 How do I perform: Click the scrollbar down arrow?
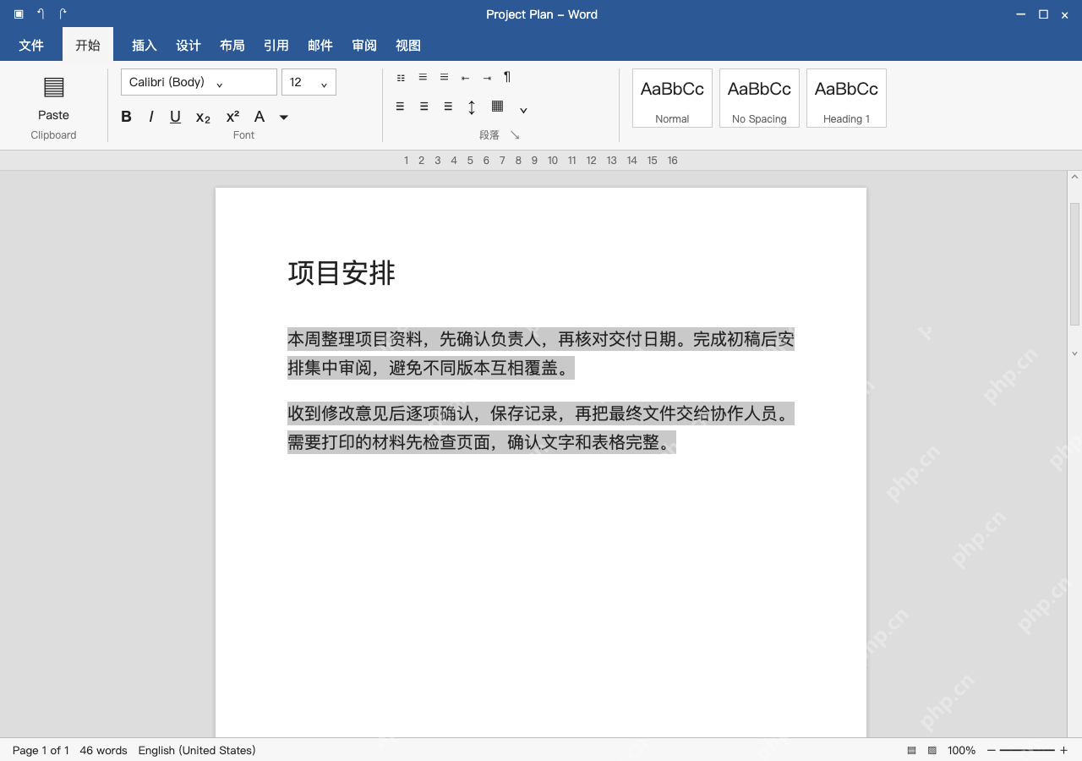pos(1074,353)
